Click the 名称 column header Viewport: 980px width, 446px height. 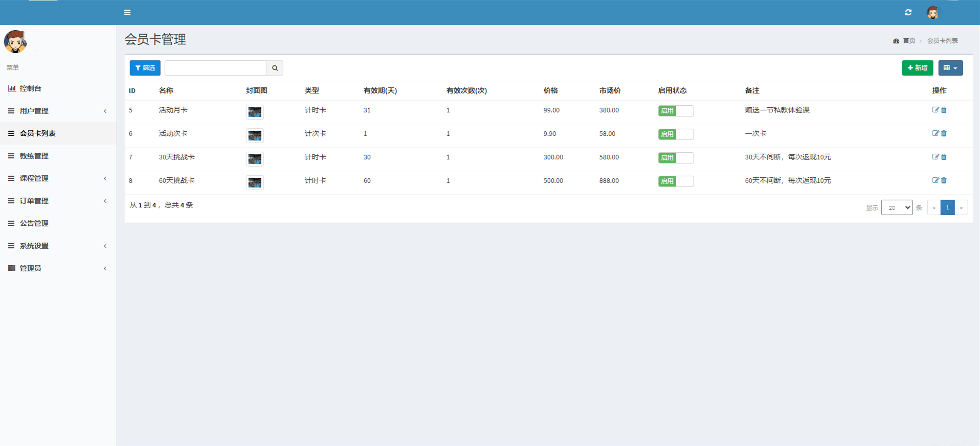[166, 90]
